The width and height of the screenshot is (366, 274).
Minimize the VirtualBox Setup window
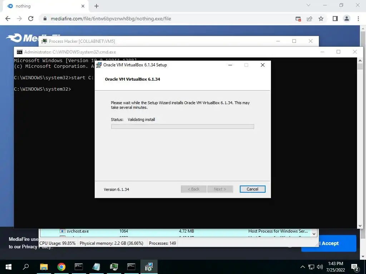230,65
